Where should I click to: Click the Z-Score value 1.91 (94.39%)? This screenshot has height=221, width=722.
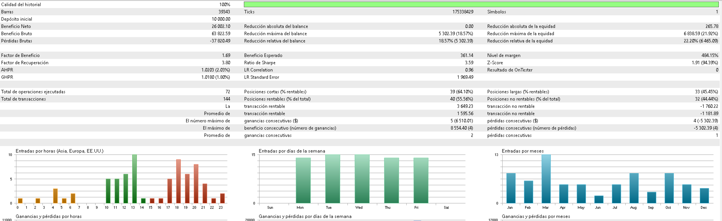705,63
